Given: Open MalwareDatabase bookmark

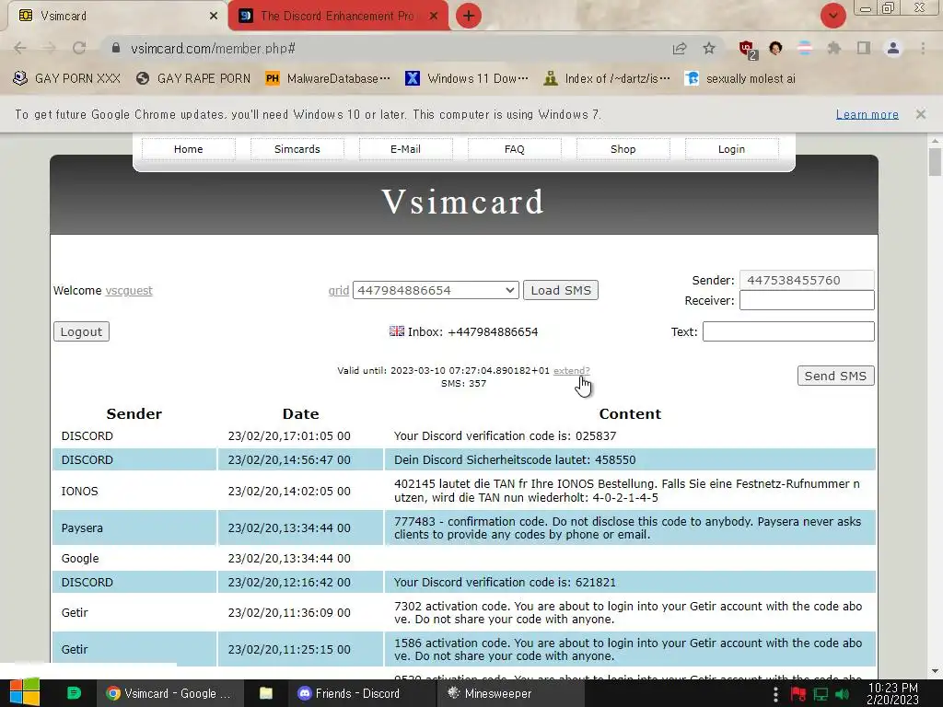Looking at the screenshot, I should tap(328, 78).
